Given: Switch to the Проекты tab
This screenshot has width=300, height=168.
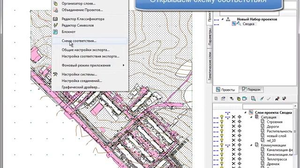Looking at the screenshot, I should pyautogui.click(x=225, y=90).
